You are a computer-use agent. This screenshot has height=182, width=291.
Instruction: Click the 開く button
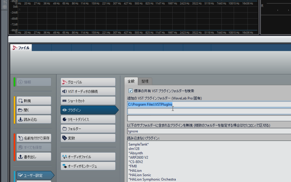(34, 110)
